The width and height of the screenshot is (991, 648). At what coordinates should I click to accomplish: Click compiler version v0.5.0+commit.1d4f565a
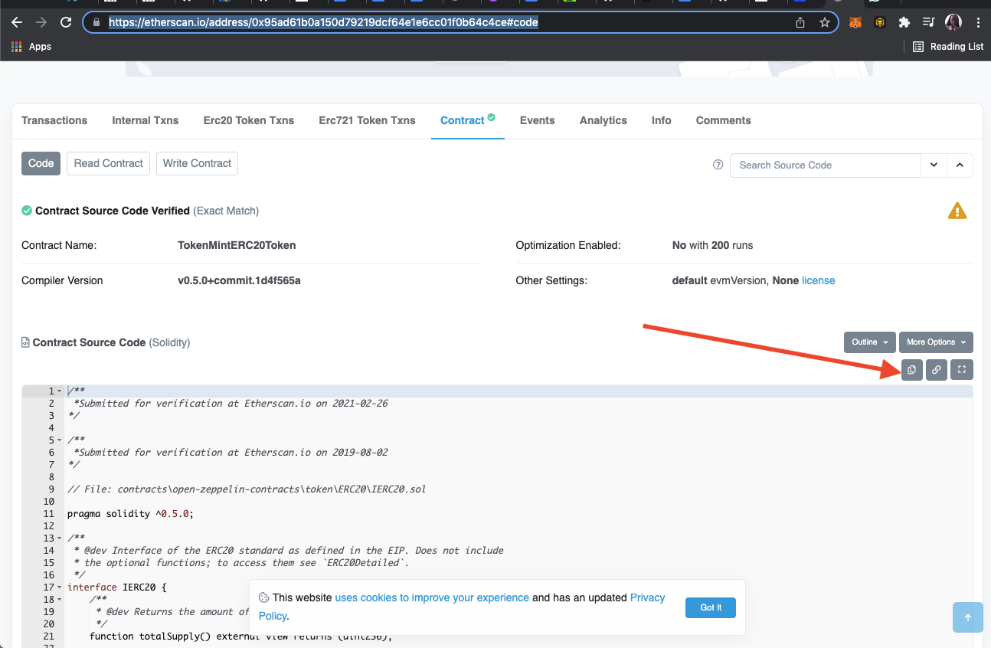[239, 280]
